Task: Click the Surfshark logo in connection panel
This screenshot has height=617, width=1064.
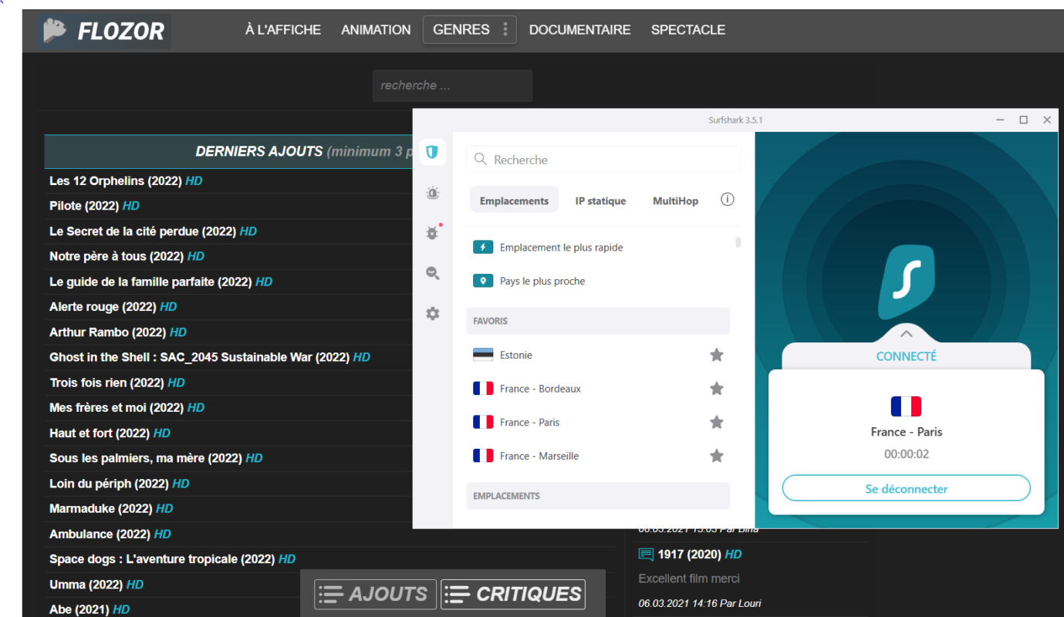Action: pyautogui.click(x=907, y=282)
